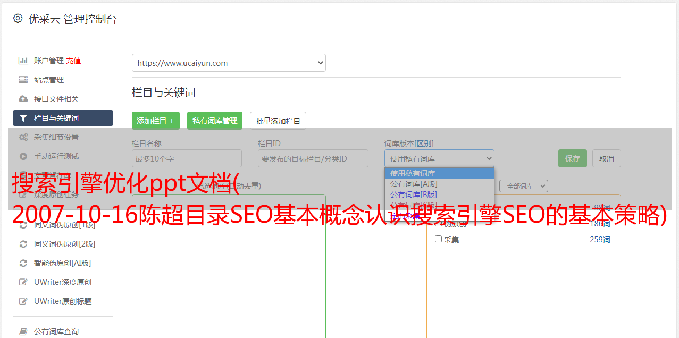The image size is (679, 338).
Task: Click the 批量添加栏目 button
Action: pyautogui.click(x=278, y=121)
